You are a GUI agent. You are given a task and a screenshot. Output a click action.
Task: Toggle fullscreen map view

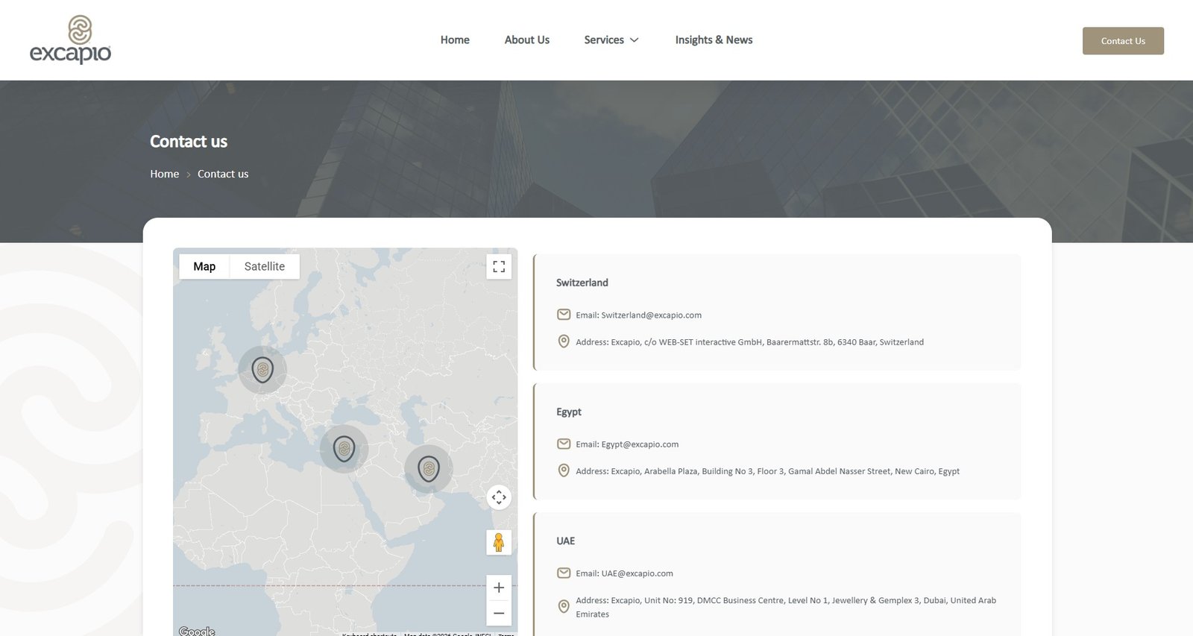click(499, 266)
